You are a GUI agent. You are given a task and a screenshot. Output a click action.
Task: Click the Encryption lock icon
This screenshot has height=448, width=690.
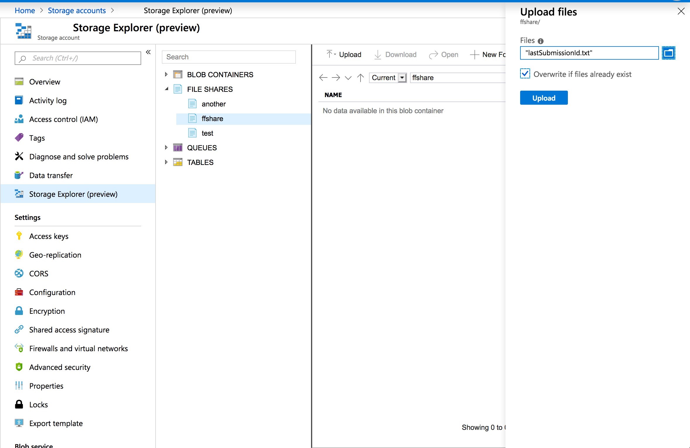[19, 311]
